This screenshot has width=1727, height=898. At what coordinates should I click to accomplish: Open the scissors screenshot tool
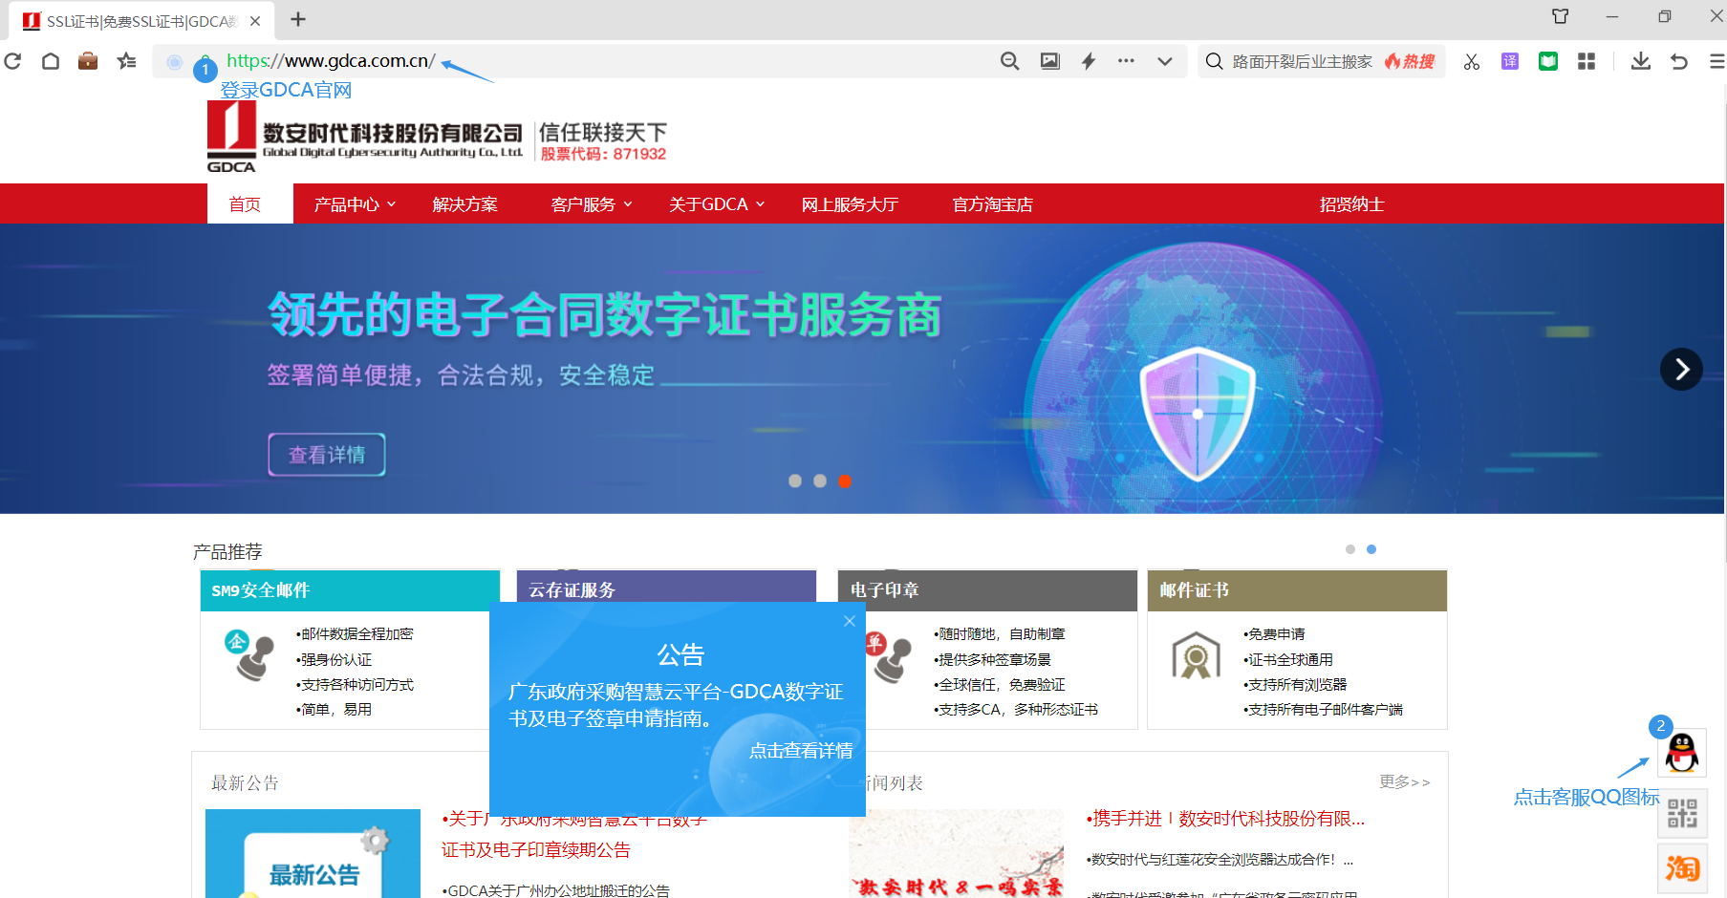coord(1472,61)
